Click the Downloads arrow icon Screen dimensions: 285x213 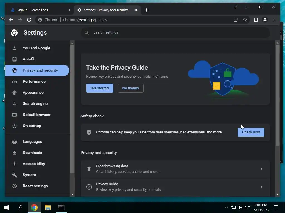pyautogui.click(x=14, y=153)
